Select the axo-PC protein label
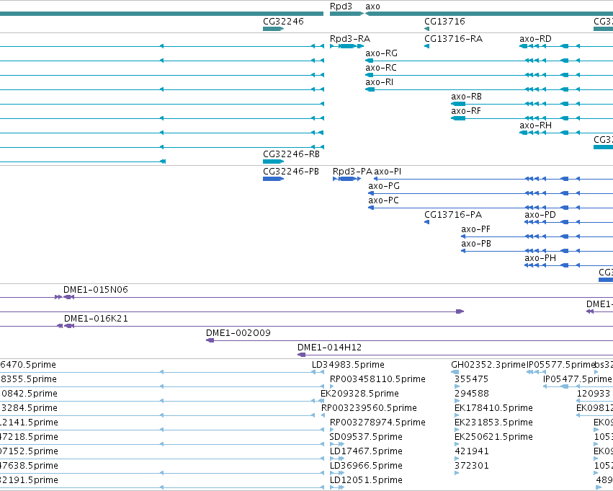Viewport: 613px width, 491px height. (383, 200)
